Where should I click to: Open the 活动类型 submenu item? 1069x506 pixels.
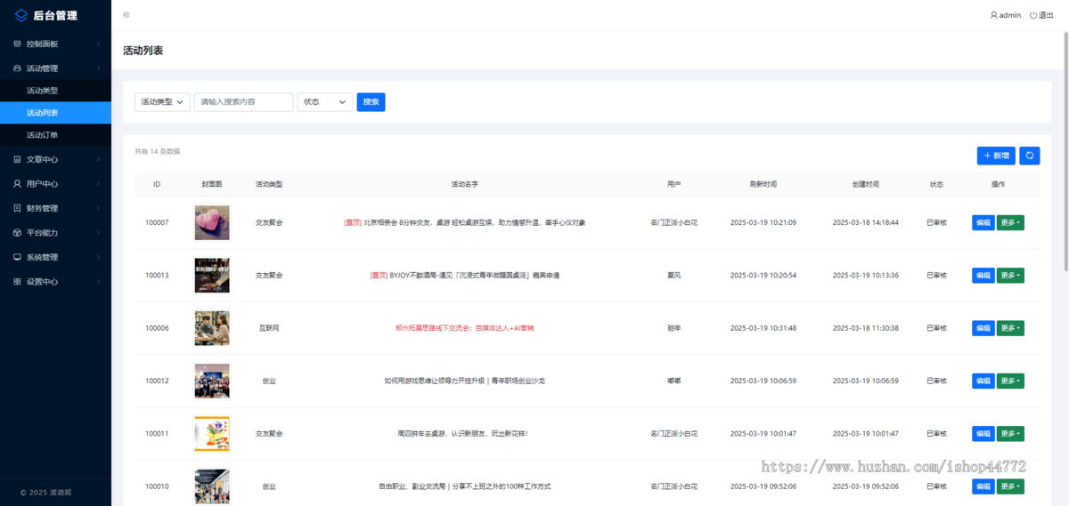point(55,91)
